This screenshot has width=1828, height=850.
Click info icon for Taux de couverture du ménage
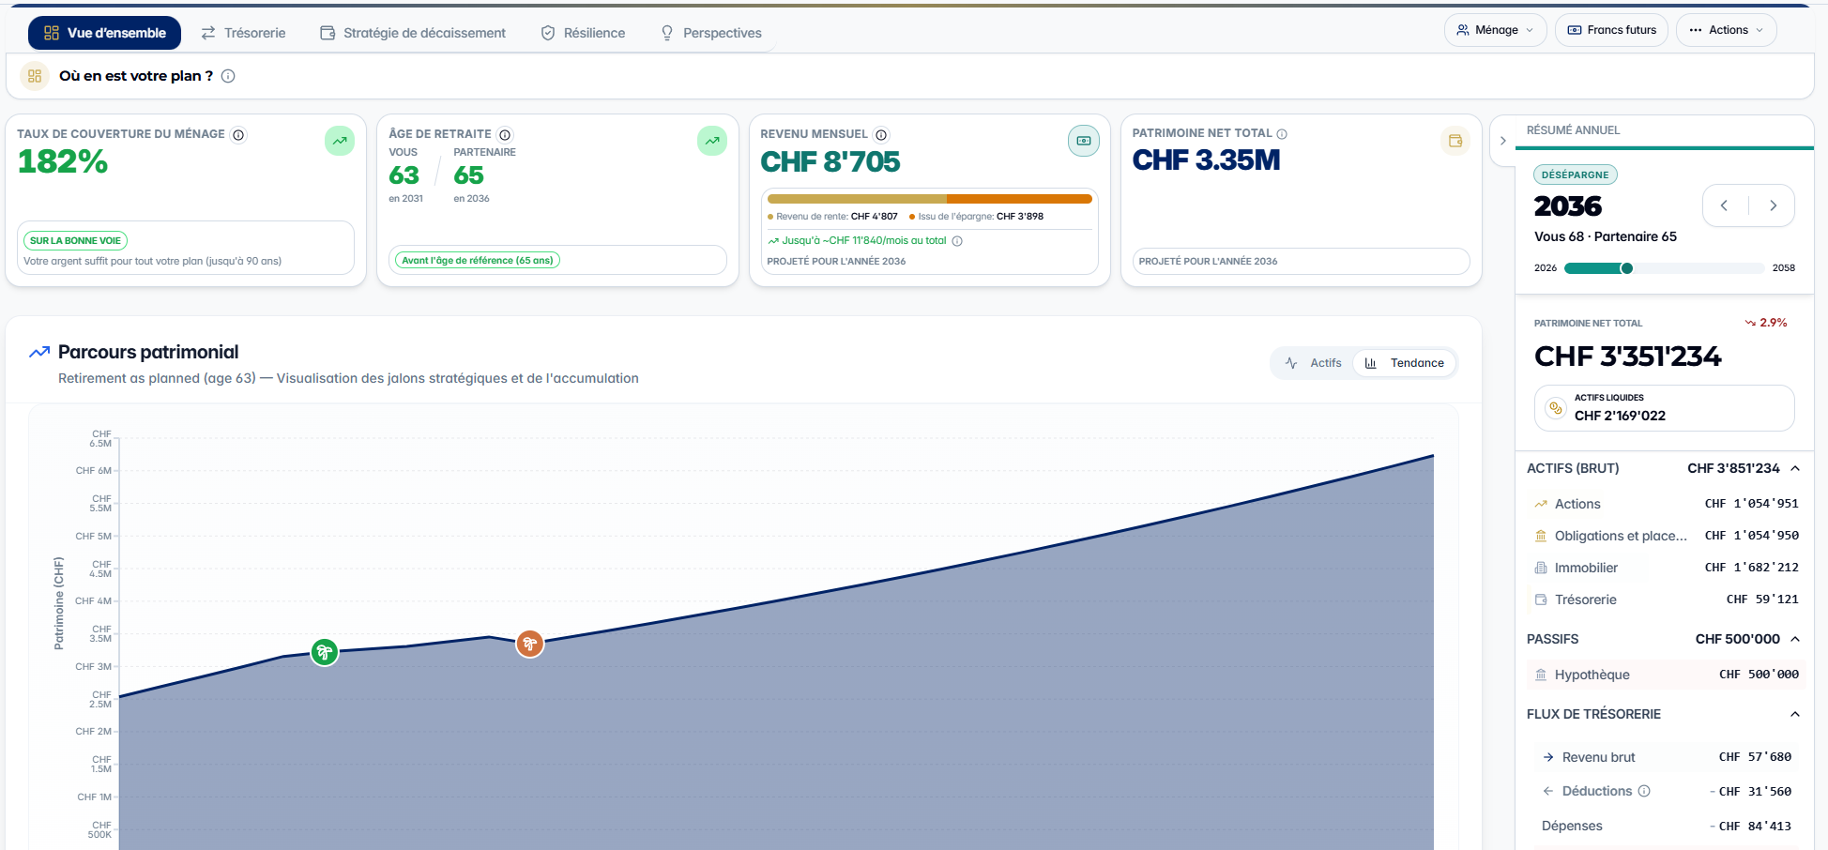238,135
